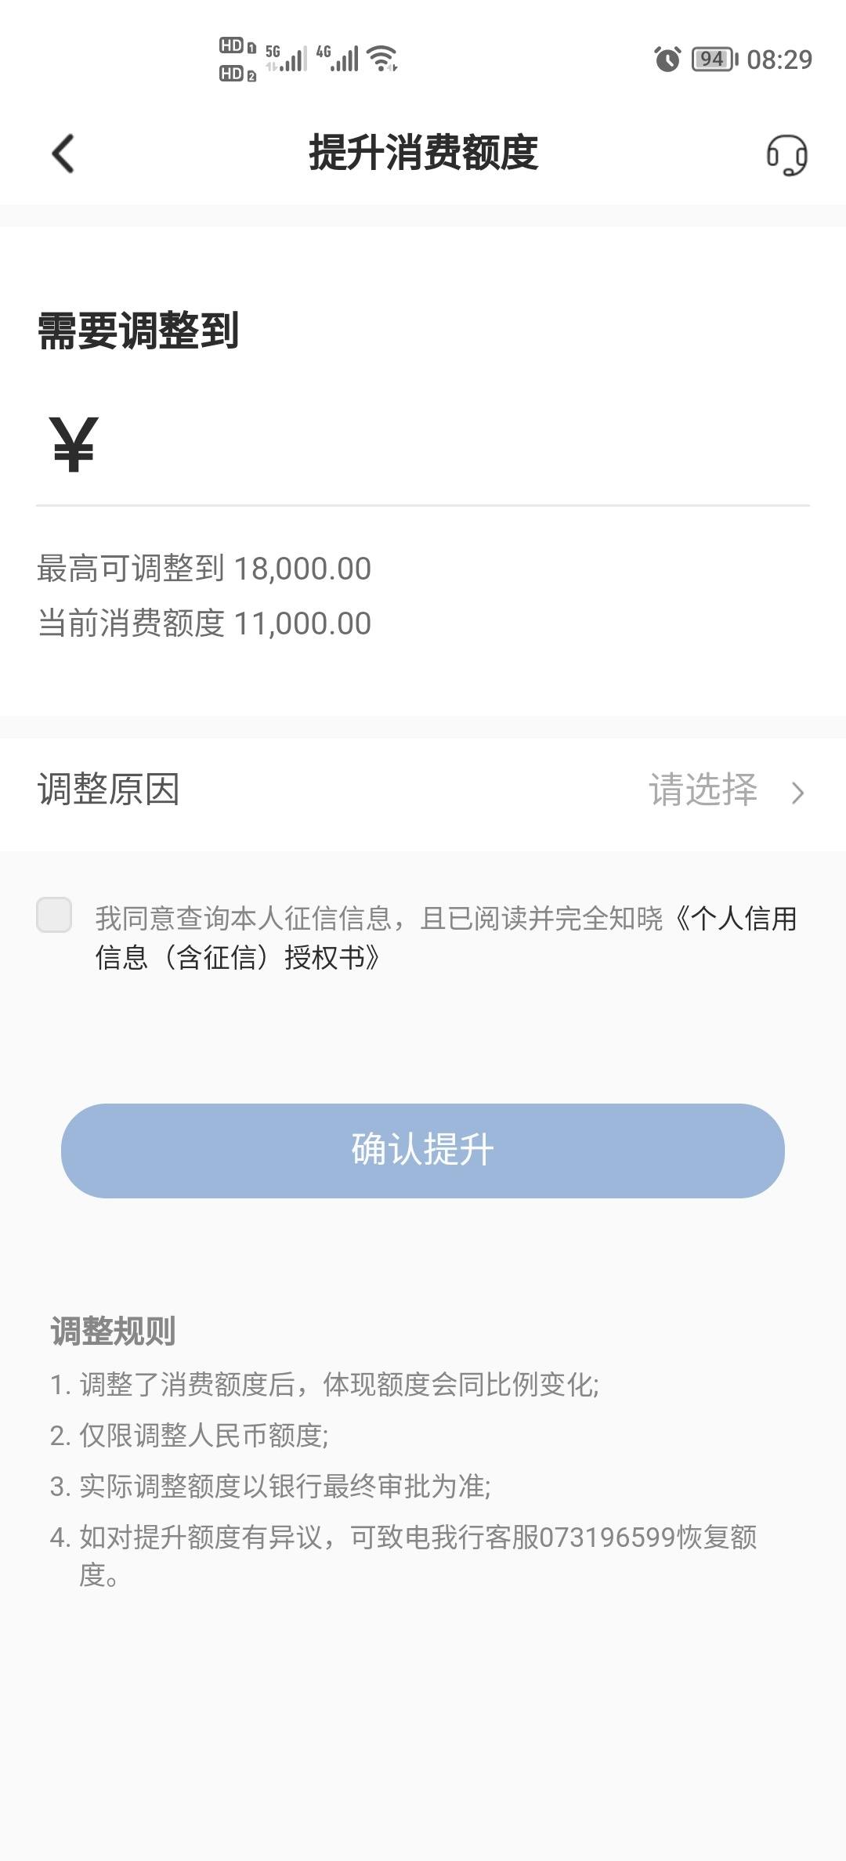This screenshot has height=1861, width=846.
Task: Tap the 提升消费额度 page title
Action: (x=423, y=152)
